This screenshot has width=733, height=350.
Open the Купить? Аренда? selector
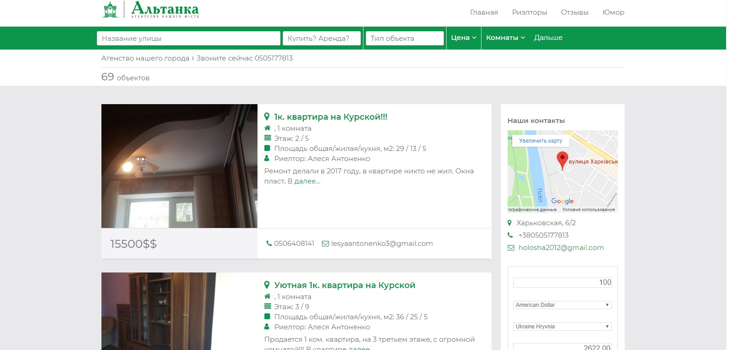[322, 38]
